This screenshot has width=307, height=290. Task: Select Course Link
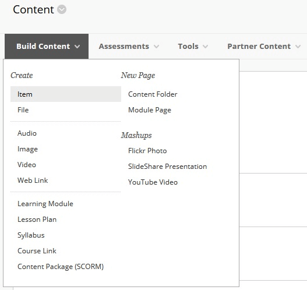coord(37,251)
